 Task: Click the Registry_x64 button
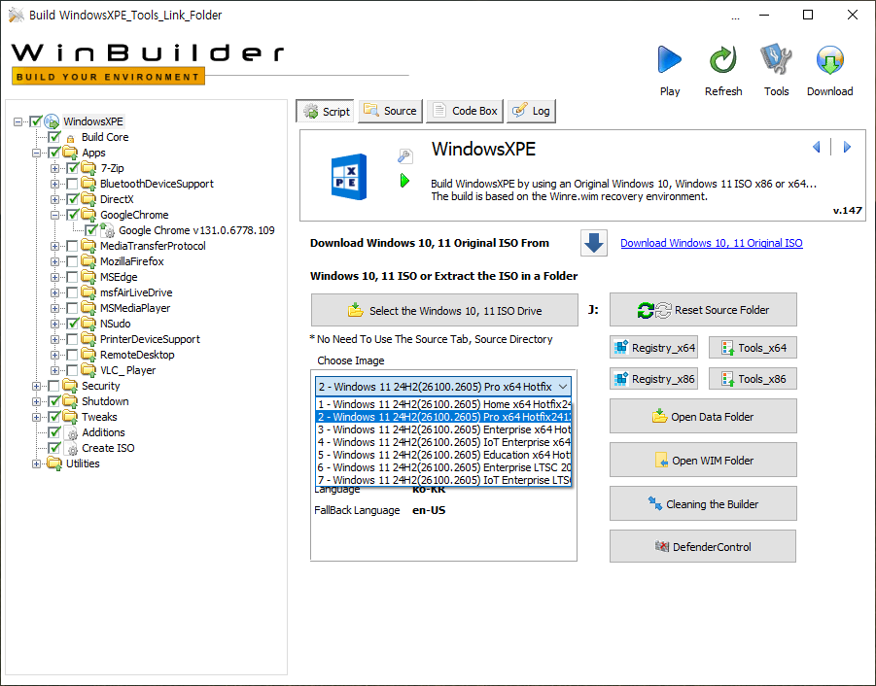point(653,348)
